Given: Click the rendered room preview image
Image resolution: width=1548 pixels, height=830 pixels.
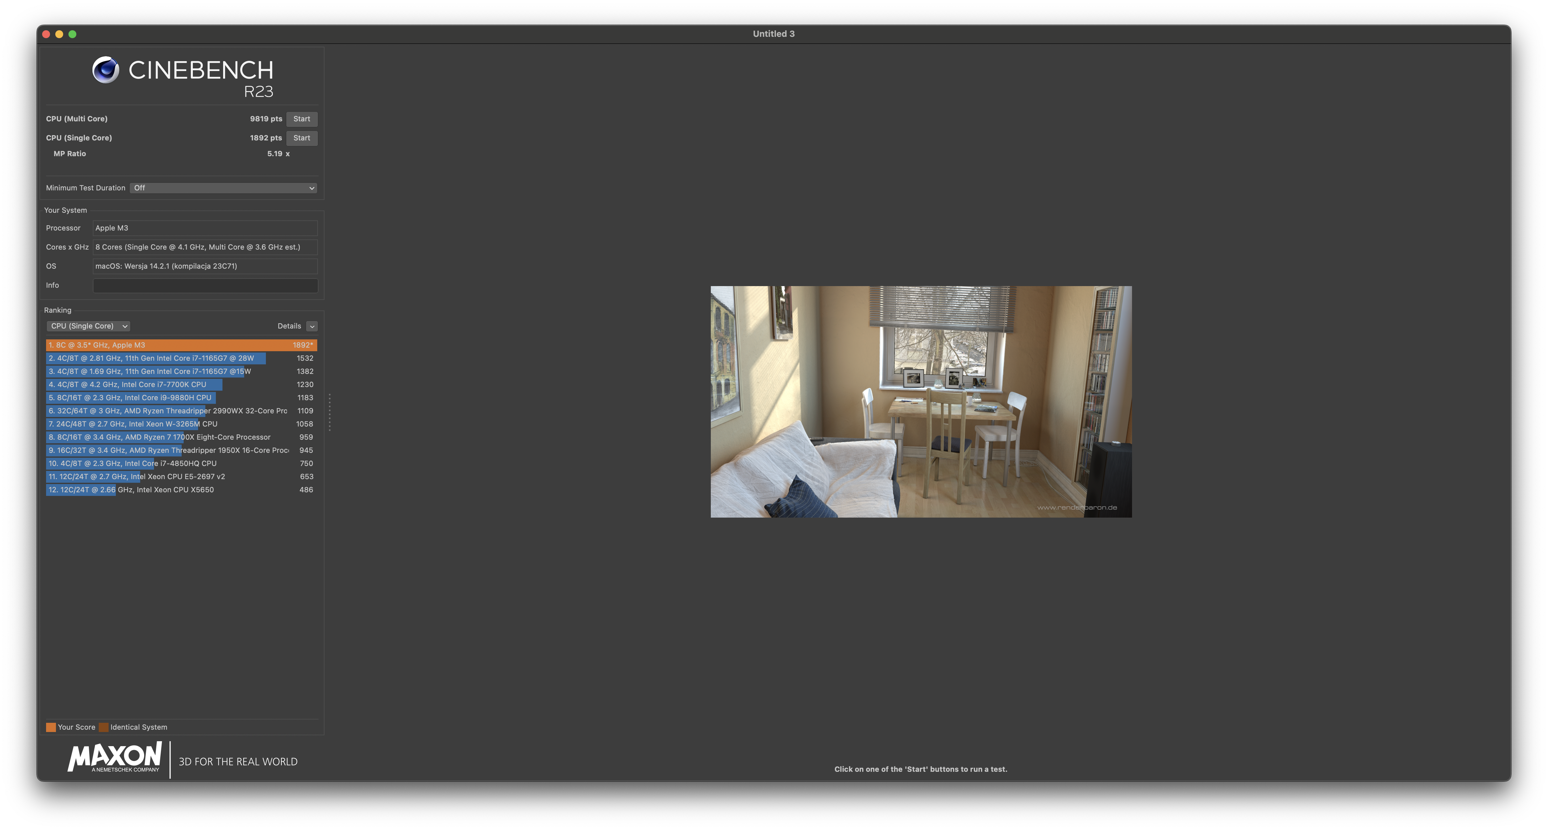Looking at the screenshot, I should pyautogui.click(x=921, y=401).
